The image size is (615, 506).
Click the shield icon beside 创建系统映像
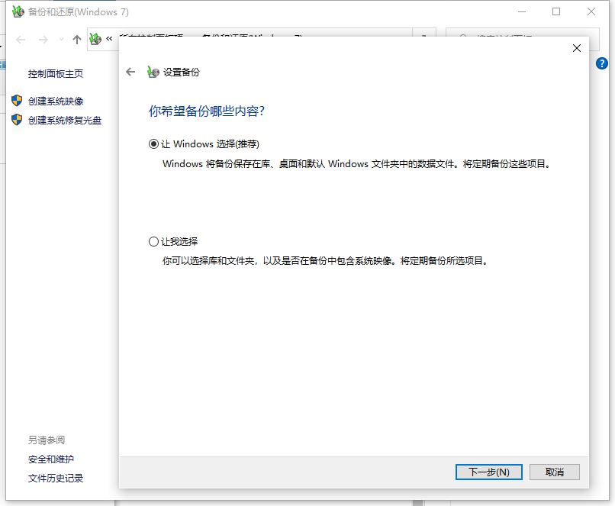pos(17,100)
